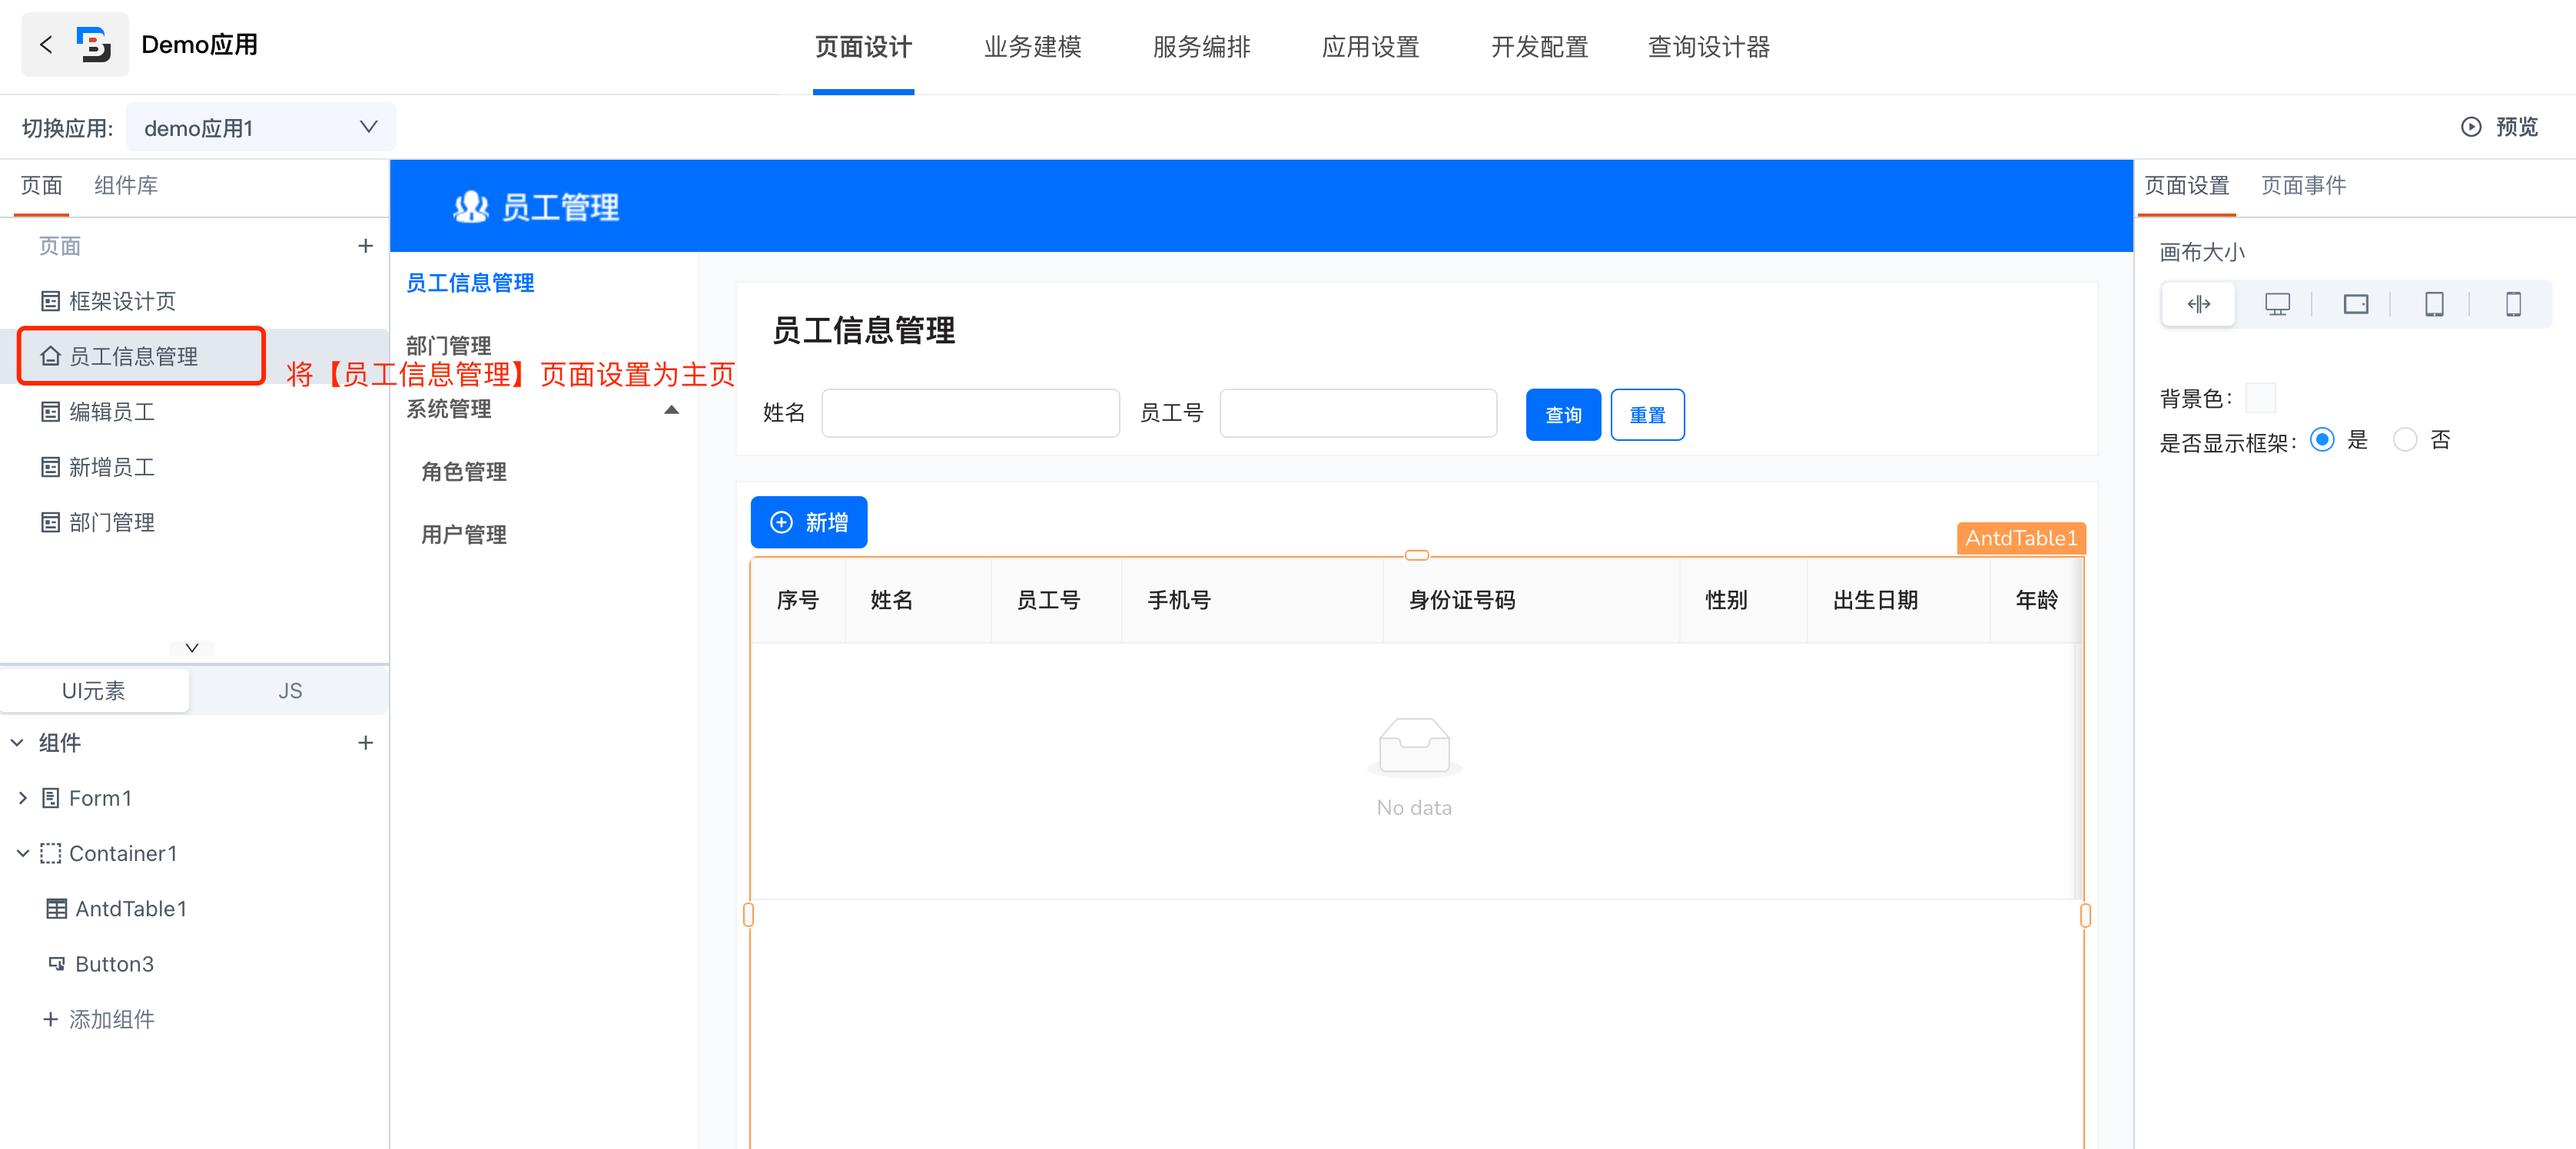Select tablet landscape canvas size icon
Image resolution: width=2576 pixels, height=1149 pixels.
click(2355, 303)
